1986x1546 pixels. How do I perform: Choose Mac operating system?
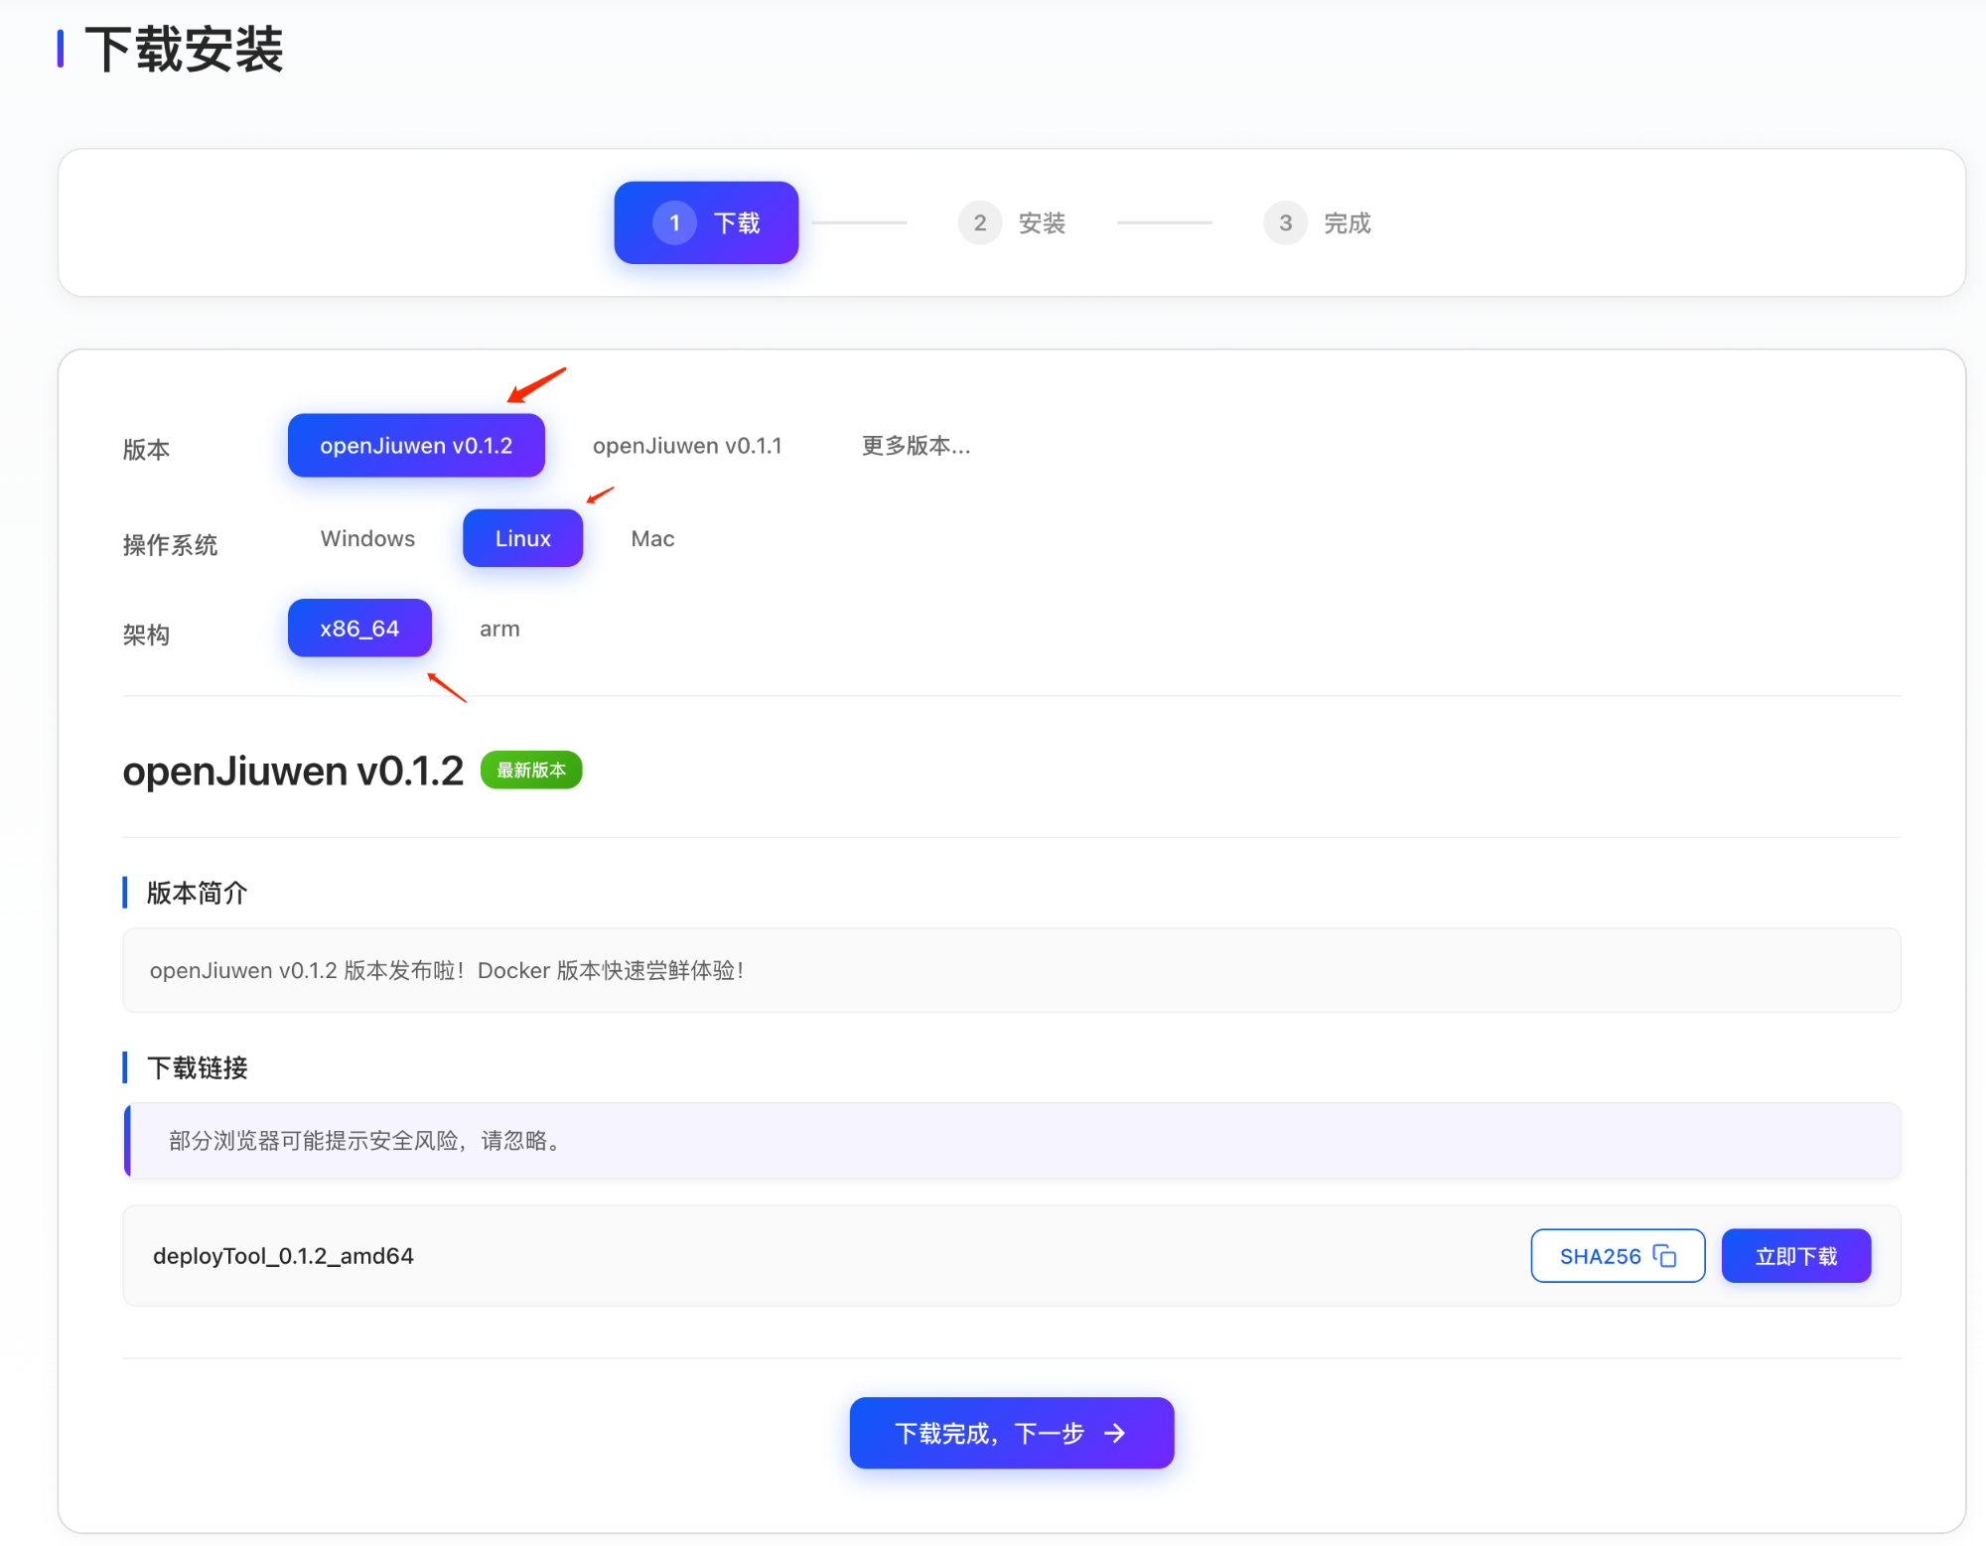pos(652,538)
